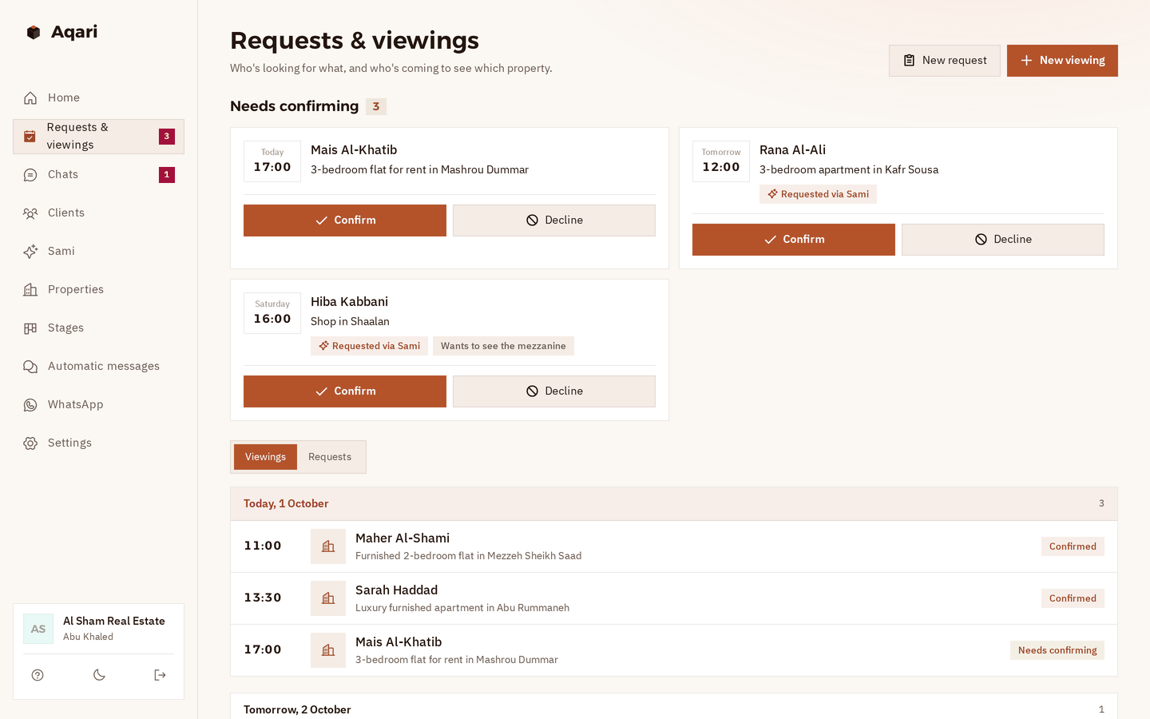The width and height of the screenshot is (1150, 719).
Task: Click Requested via Sami tag on Hiba Kabbani
Action: pyautogui.click(x=369, y=346)
